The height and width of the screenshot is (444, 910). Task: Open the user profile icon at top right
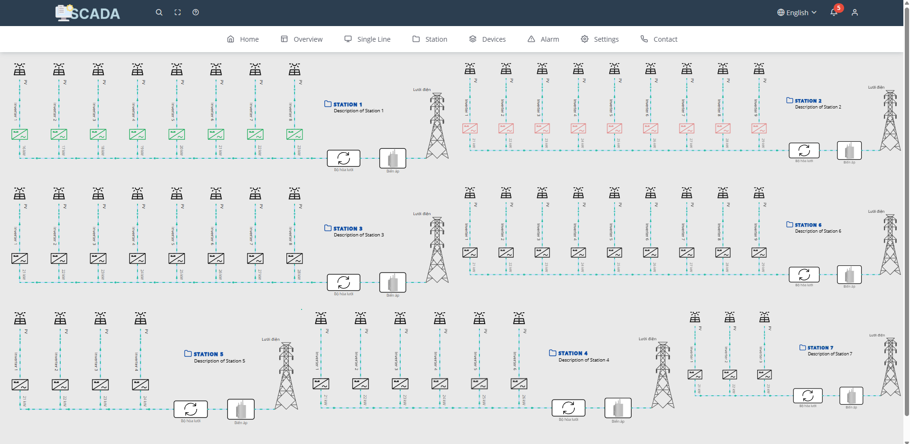(x=855, y=12)
